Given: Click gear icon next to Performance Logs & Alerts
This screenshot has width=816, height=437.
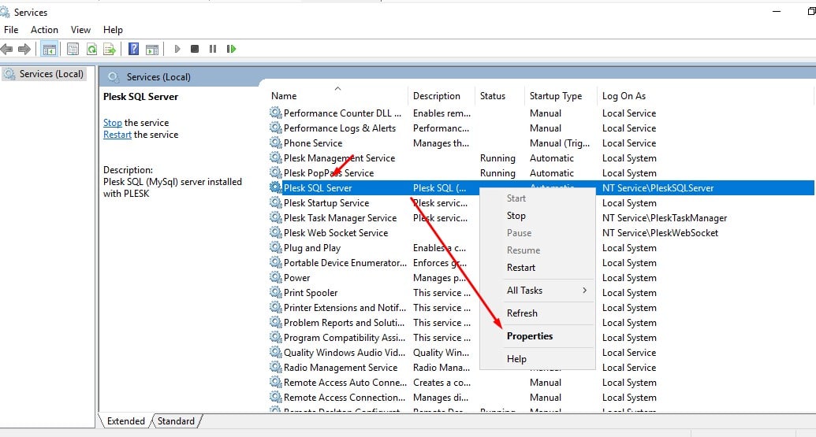Looking at the screenshot, I should 275,128.
